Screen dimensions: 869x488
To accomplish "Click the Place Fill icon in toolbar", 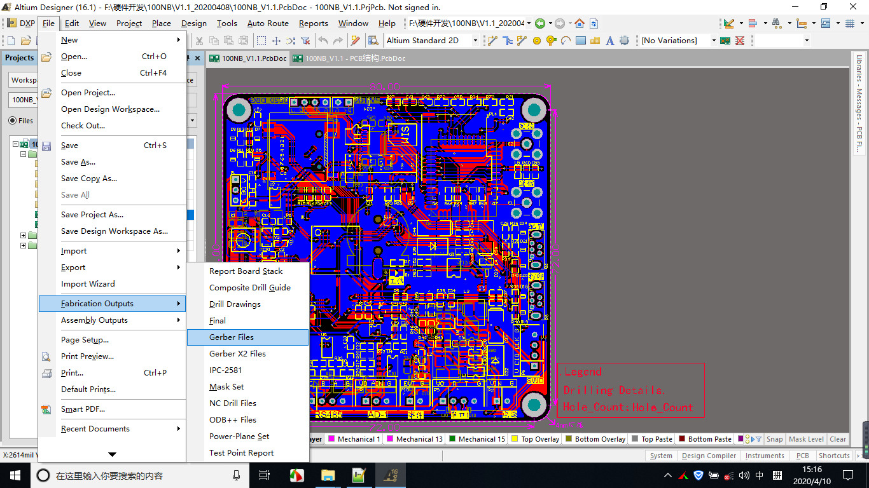I will tap(580, 41).
